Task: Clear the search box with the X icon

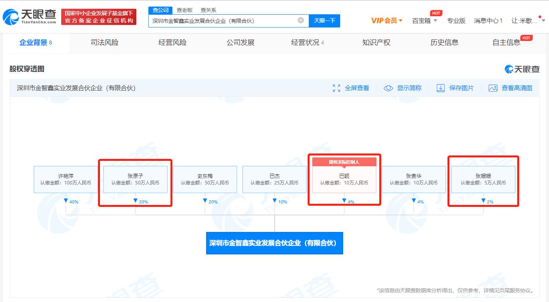Action: tap(301, 20)
